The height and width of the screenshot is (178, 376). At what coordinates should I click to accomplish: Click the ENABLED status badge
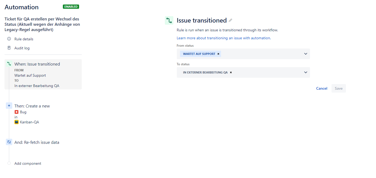pyautogui.click(x=71, y=7)
